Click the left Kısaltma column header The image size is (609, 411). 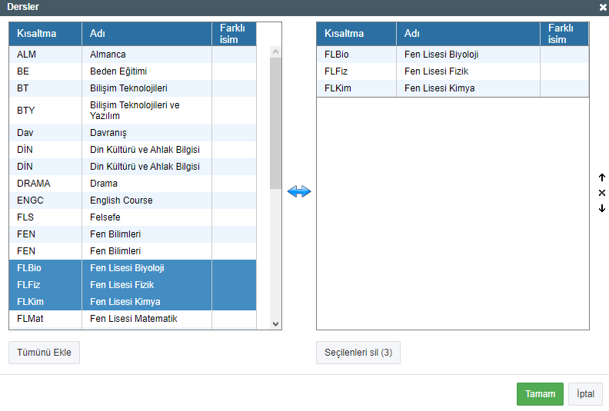[37, 34]
